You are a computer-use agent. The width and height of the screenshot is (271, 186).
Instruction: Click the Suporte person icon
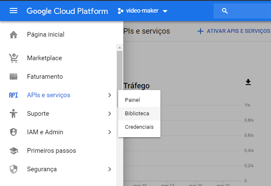click(14, 114)
